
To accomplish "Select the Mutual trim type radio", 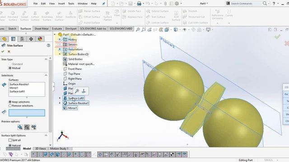I will pyautogui.click(x=10, y=68).
